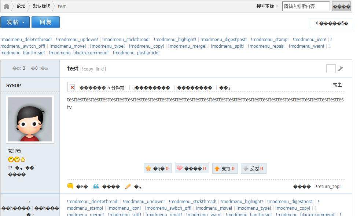This screenshot has height=216, width=364.
Task: Click the top !modmenu_merge! link
Action: click(x=187, y=46)
